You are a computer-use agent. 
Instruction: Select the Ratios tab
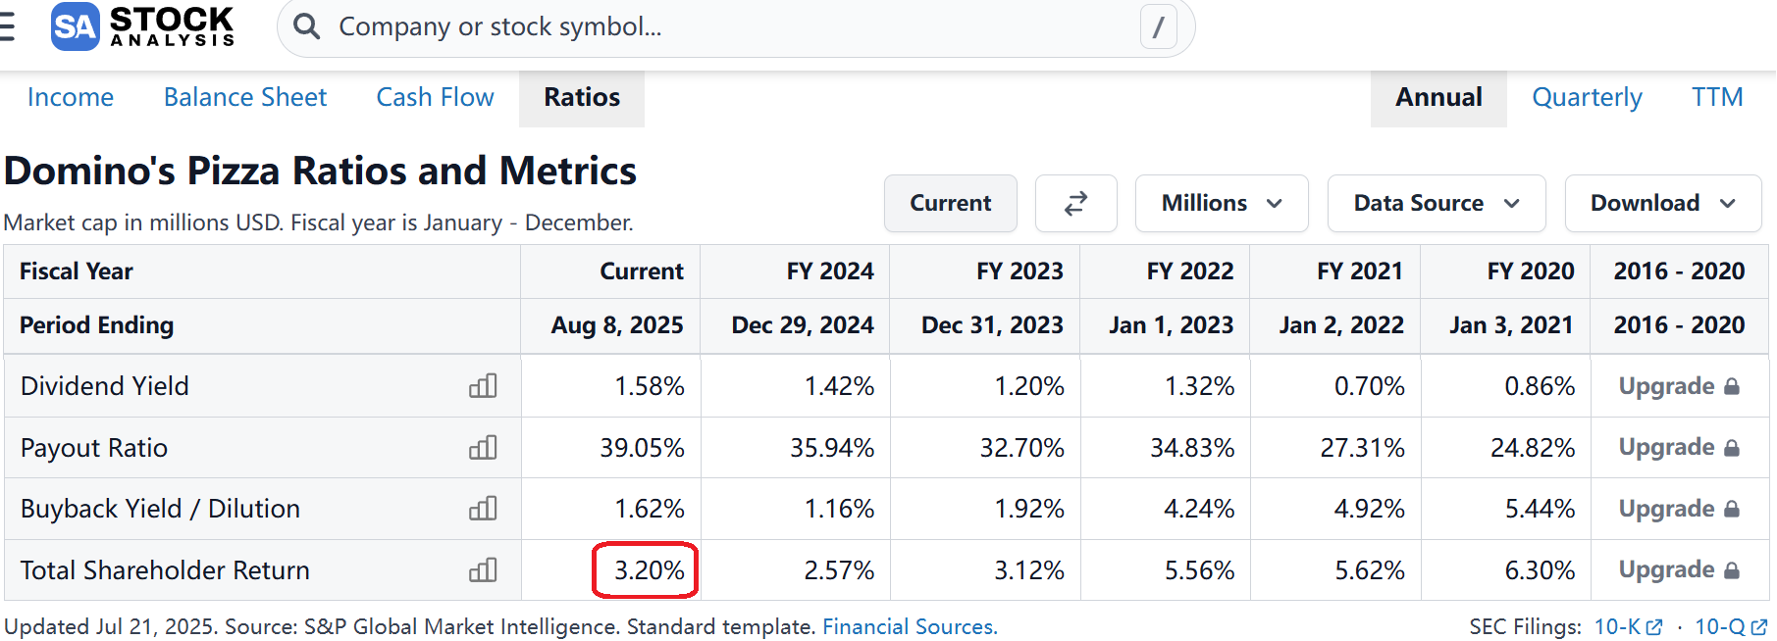coord(582,97)
